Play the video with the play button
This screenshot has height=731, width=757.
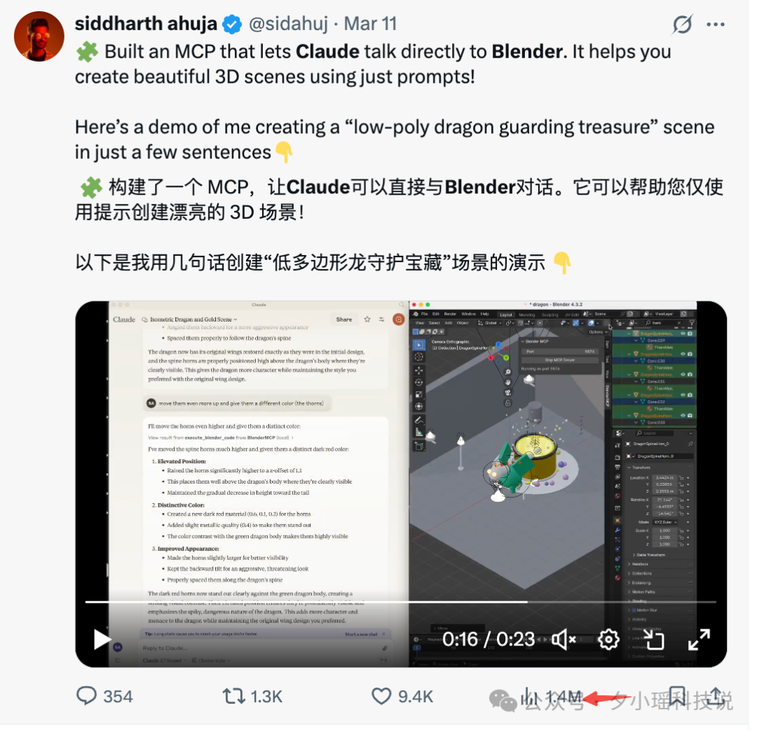(x=102, y=640)
